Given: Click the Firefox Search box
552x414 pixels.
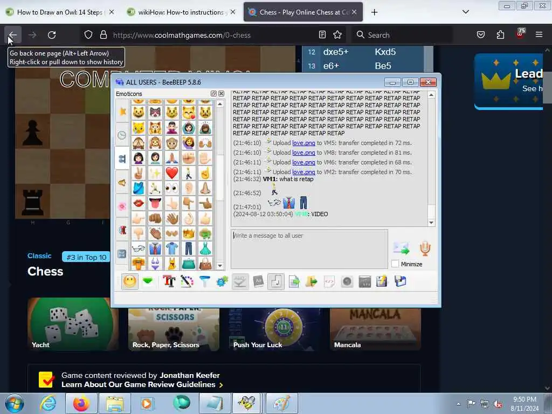Looking at the screenshot, I should pyautogui.click(x=402, y=35).
